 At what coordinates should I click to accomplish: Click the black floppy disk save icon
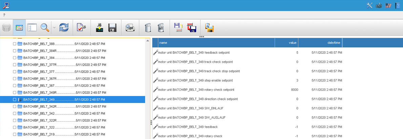[x=112, y=27]
